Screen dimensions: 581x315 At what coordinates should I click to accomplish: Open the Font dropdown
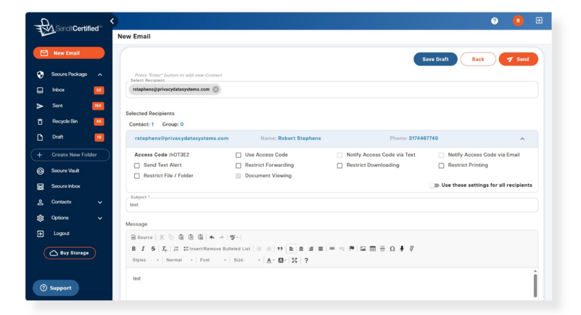[x=213, y=260]
